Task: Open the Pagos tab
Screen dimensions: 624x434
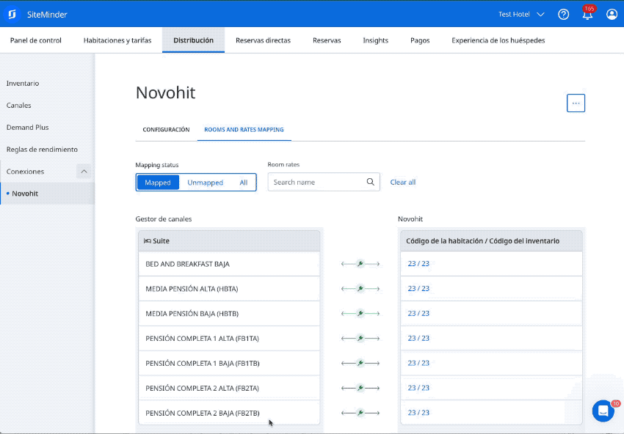Action: 420,40
